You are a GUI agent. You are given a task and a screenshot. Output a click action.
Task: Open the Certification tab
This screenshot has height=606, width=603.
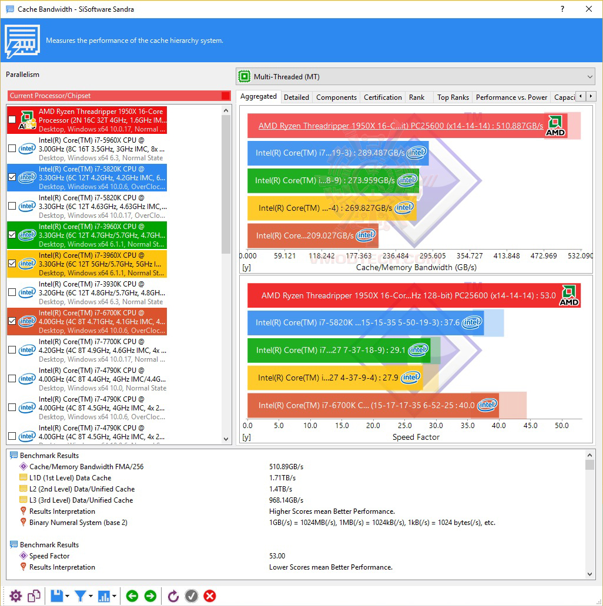[383, 97]
